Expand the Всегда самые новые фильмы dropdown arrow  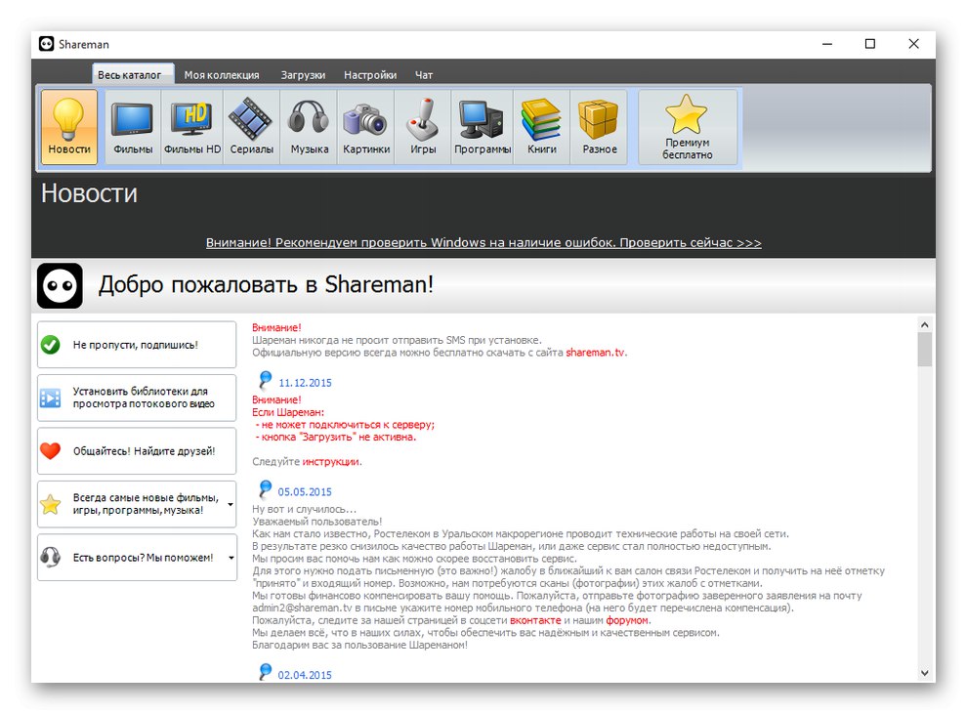pyautogui.click(x=231, y=504)
